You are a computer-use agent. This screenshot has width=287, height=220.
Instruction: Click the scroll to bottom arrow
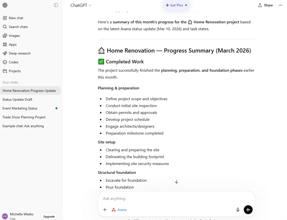click(x=177, y=182)
